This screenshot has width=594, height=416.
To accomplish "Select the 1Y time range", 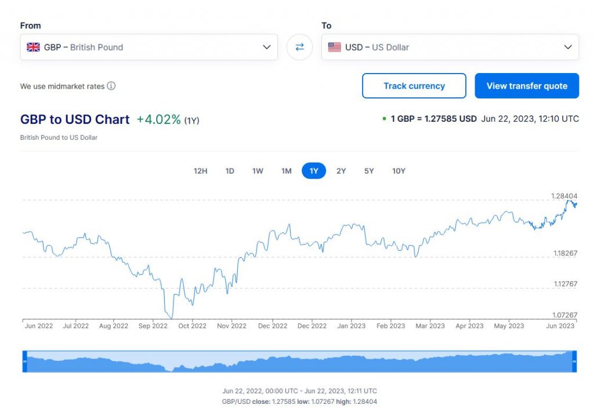I will (313, 171).
